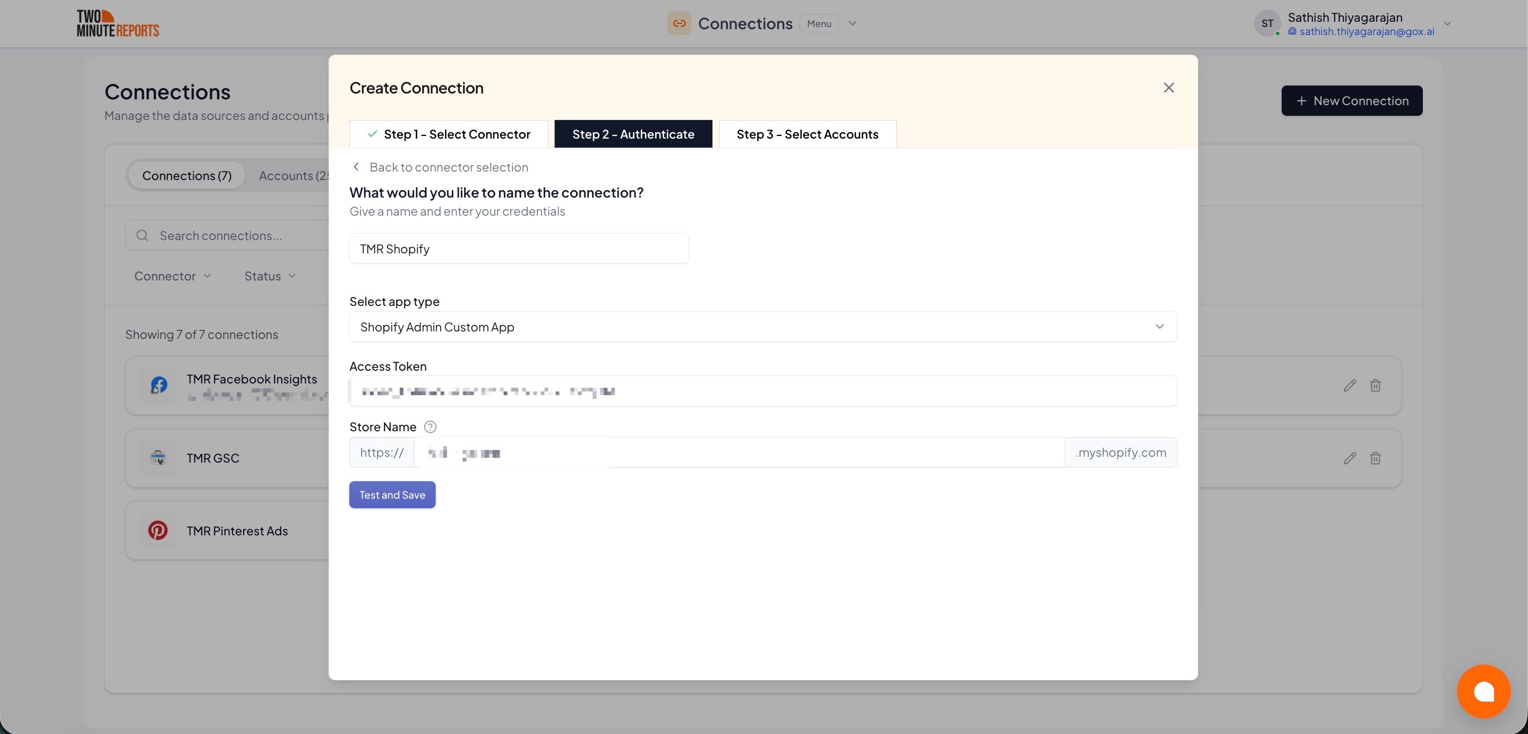The width and height of the screenshot is (1528, 734).
Task: Switch to Step 1 - Select Connector tab
Action: click(449, 134)
